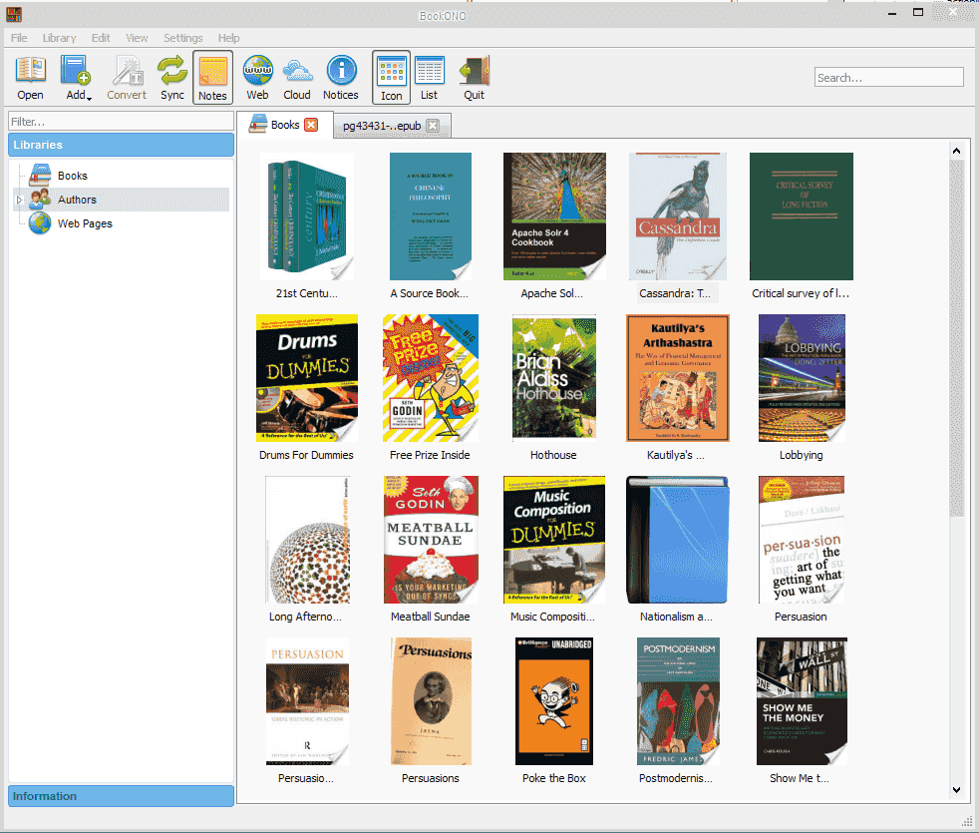Select the Show Me t... book cover
Screen dimensions: 979x833
click(802, 701)
